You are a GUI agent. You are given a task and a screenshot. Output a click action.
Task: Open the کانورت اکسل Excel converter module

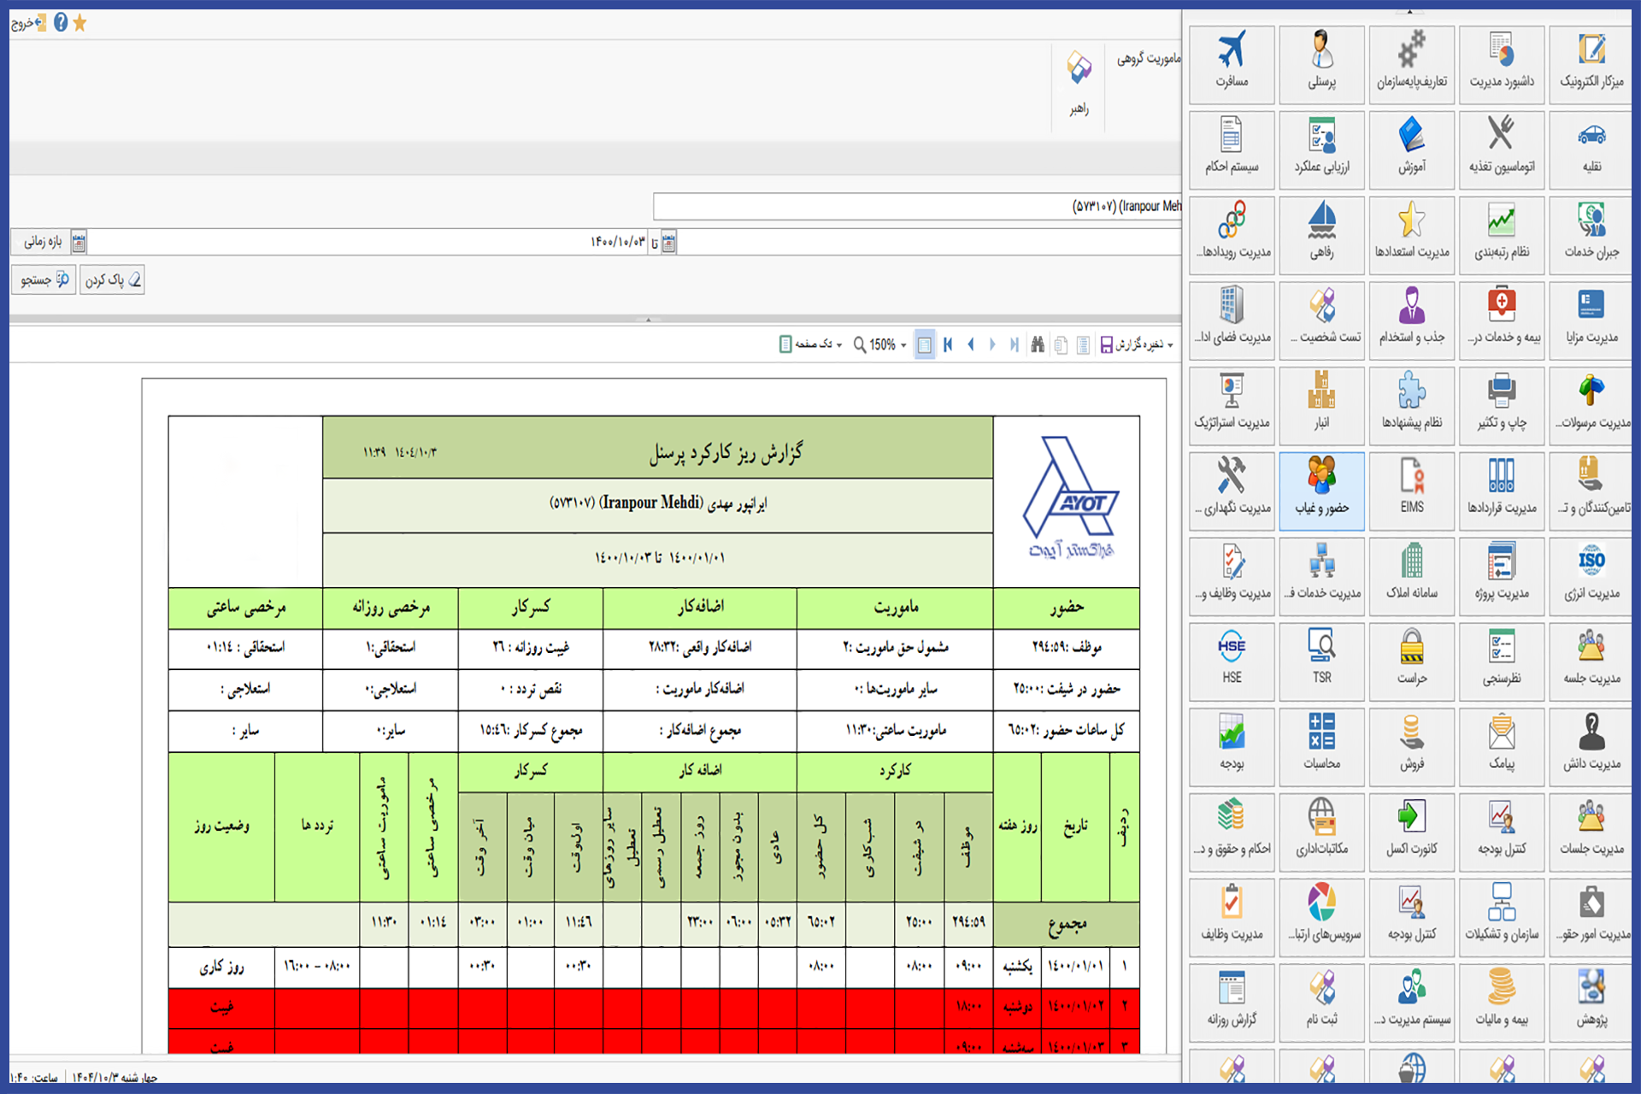[x=1411, y=832]
